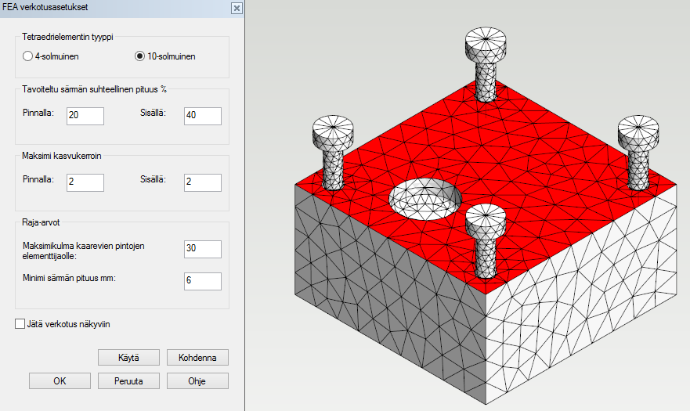Click Sisällä field showing 40
This screenshot has height=411, width=690.
click(202, 116)
